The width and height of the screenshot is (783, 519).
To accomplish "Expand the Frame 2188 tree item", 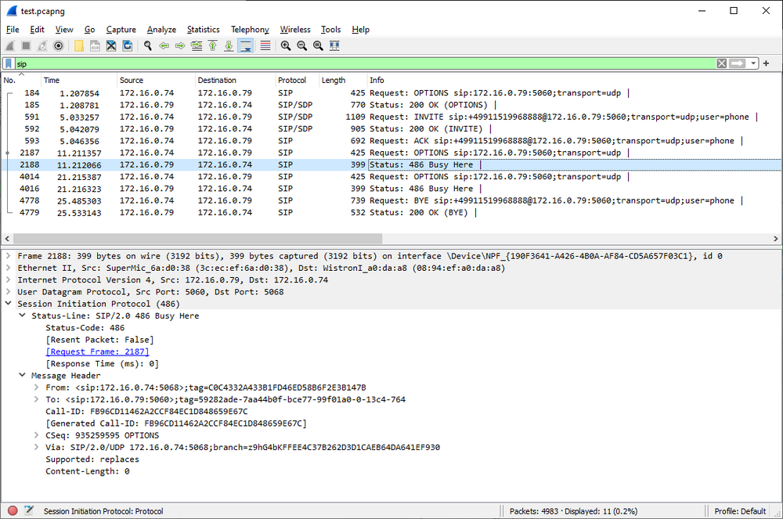I will pyautogui.click(x=9, y=256).
